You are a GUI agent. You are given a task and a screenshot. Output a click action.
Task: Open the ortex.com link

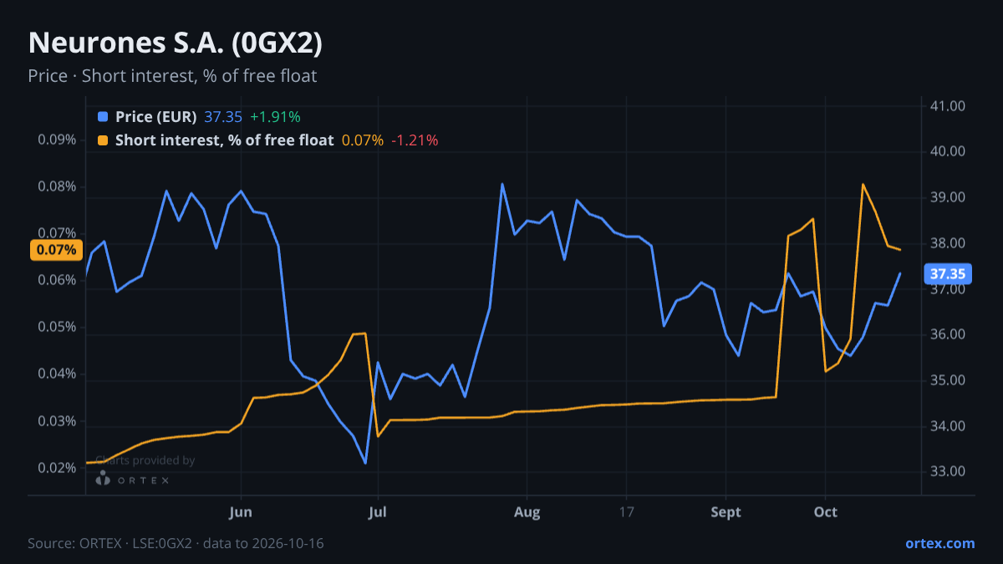pos(939,543)
